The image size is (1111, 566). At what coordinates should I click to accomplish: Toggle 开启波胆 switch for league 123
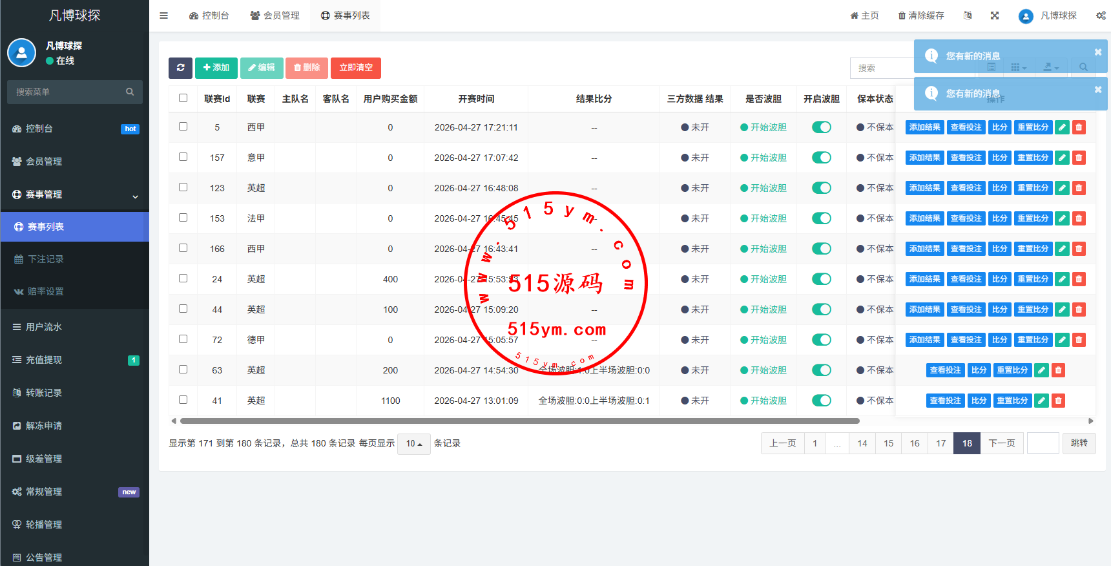821,188
